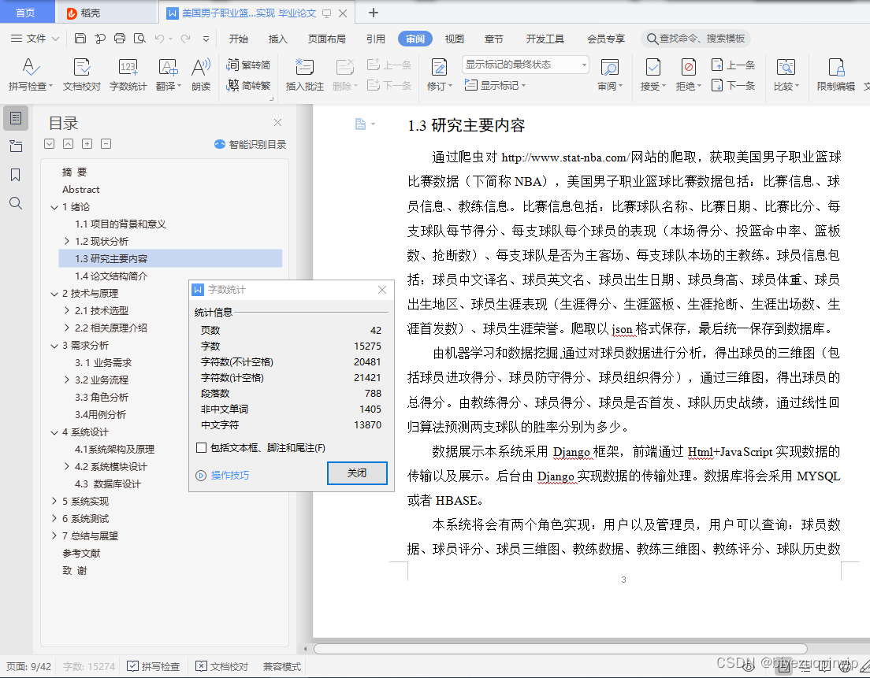870x678 pixels.
Task: Expand the 7 总结与展望 section
Action: (54, 535)
